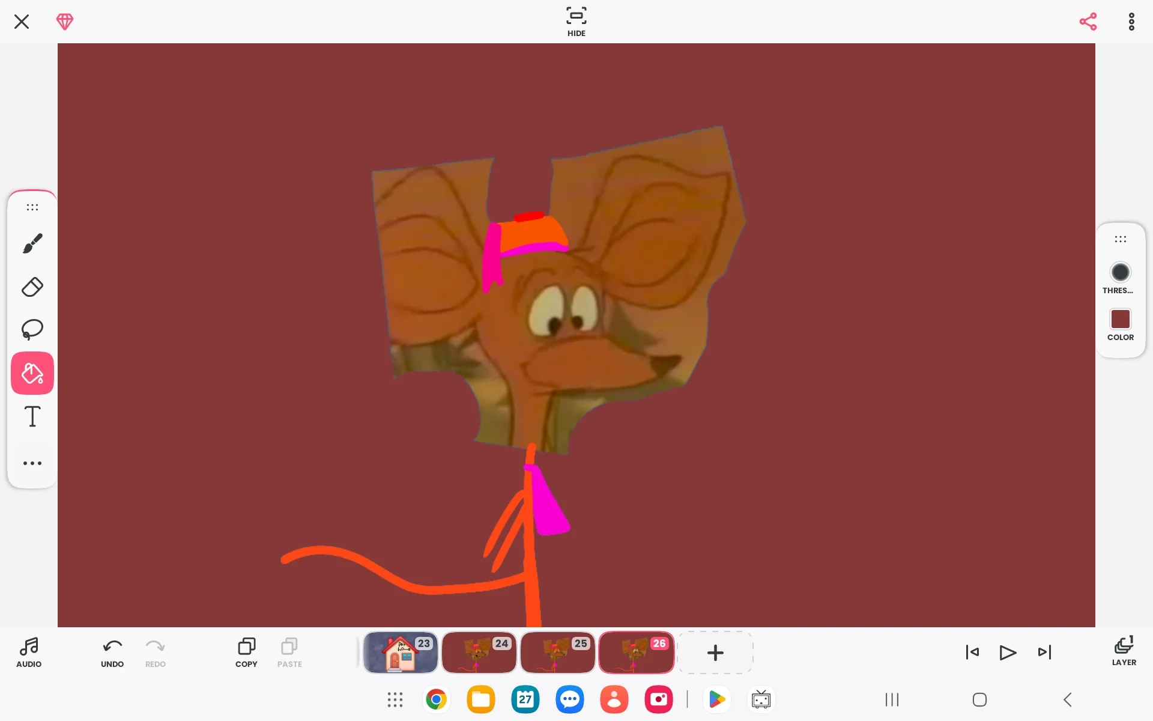1153x721 pixels.
Task: Select frame 24 thumbnail
Action: [479, 653]
